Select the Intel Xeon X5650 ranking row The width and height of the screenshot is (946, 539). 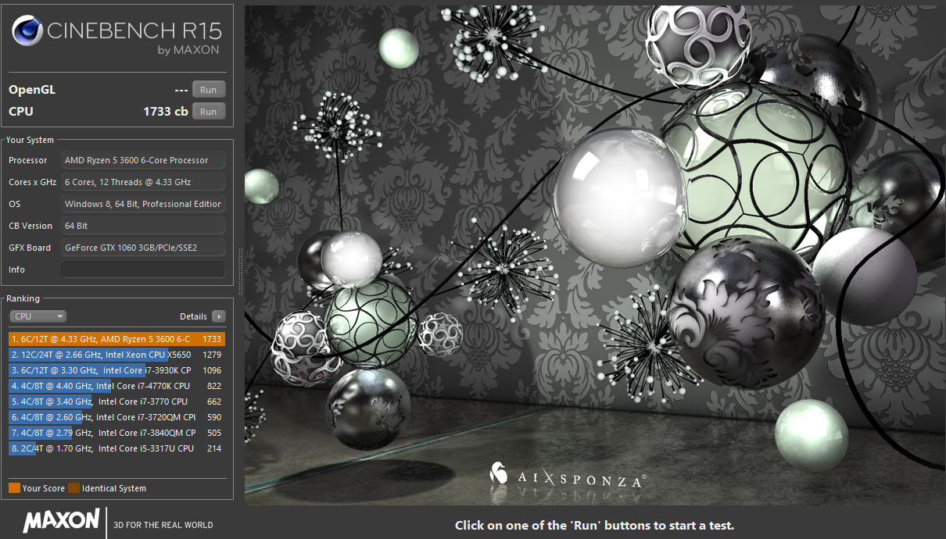tap(117, 355)
